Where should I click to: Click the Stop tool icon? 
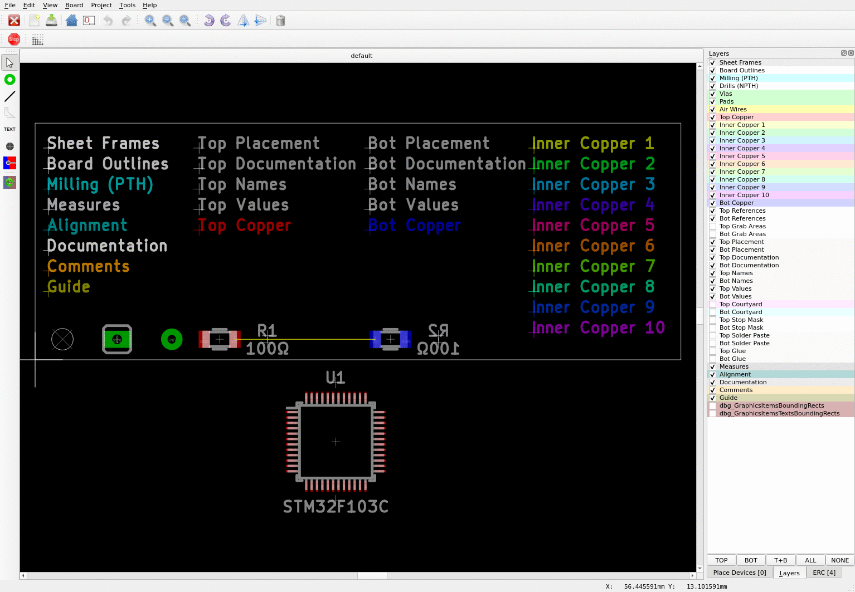pyautogui.click(x=13, y=39)
